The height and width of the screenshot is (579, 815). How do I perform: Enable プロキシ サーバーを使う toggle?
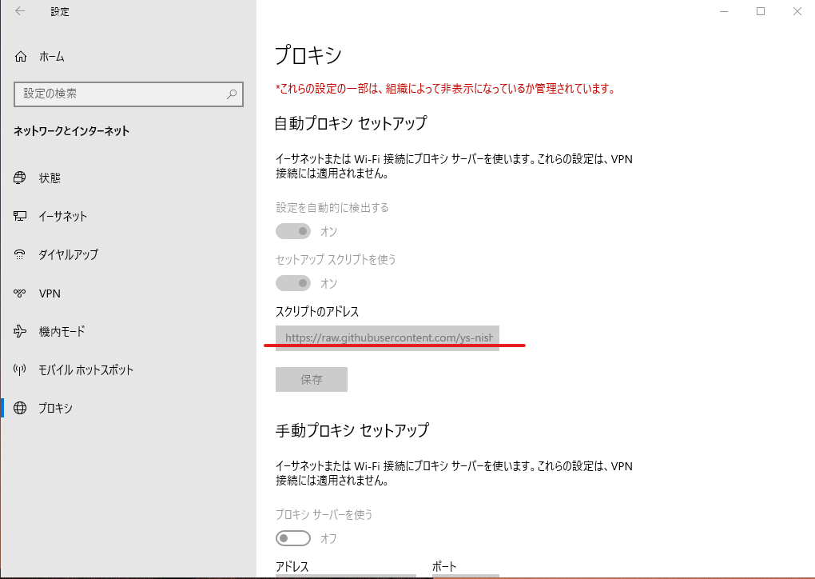tap(293, 538)
